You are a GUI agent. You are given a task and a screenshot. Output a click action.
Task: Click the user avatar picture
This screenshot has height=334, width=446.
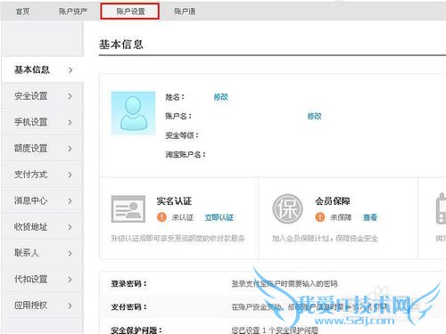(x=133, y=113)
